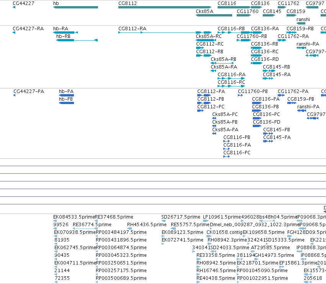The width and height of the screenshot is (326, 284).
Task: Click the hb-PB protein label
Action: (66, 99)
